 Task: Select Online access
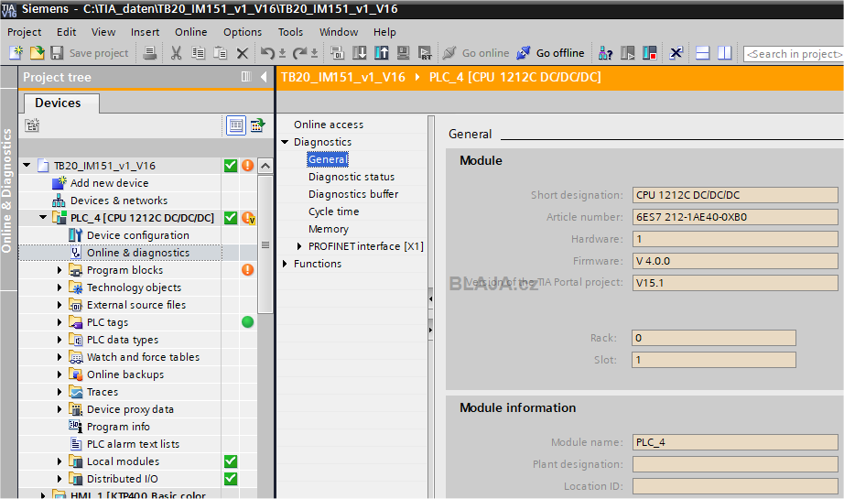point(329,125)
